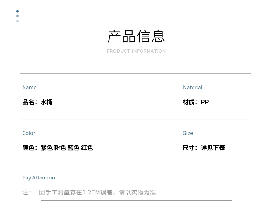Click the dark blue top dot
The height and width of the screenshot is (215, 268).
(x=17, y=11)
